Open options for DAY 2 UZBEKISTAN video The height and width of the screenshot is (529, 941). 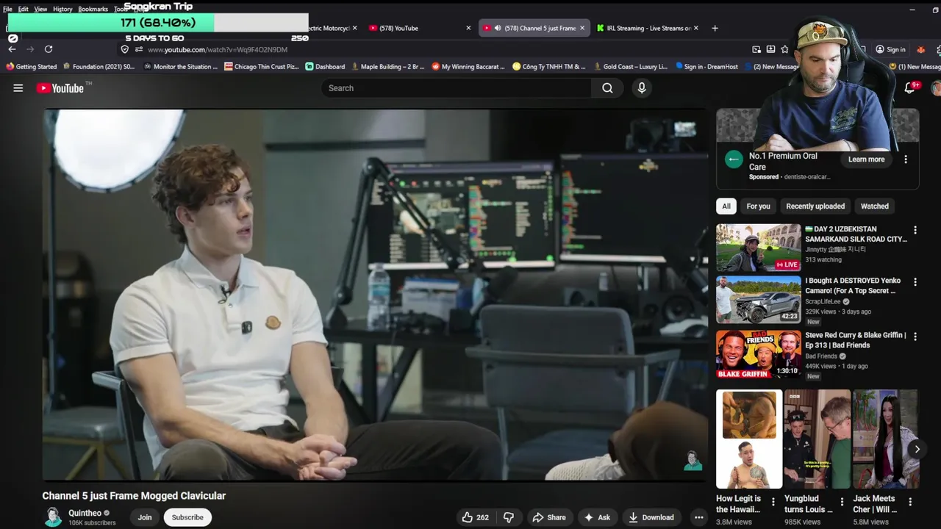click(915, 231)
